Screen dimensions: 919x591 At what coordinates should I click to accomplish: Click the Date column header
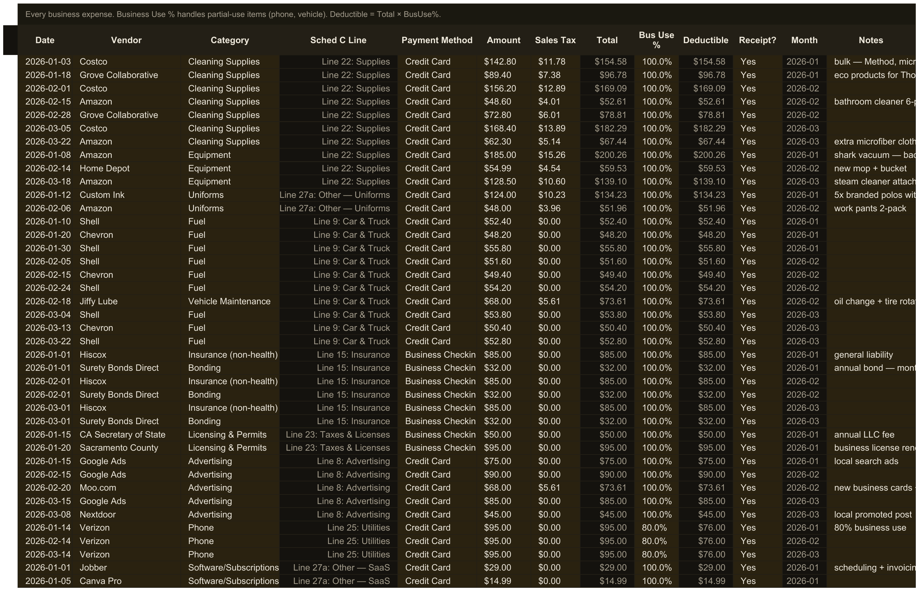click(45, 40)
